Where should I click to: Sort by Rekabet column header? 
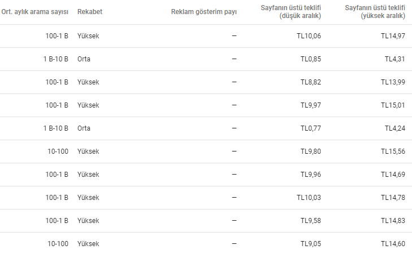90,12
